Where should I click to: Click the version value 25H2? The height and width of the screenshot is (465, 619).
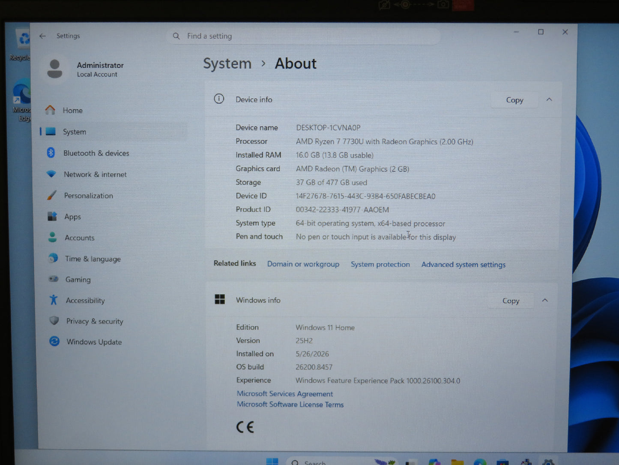pos(304,341)
